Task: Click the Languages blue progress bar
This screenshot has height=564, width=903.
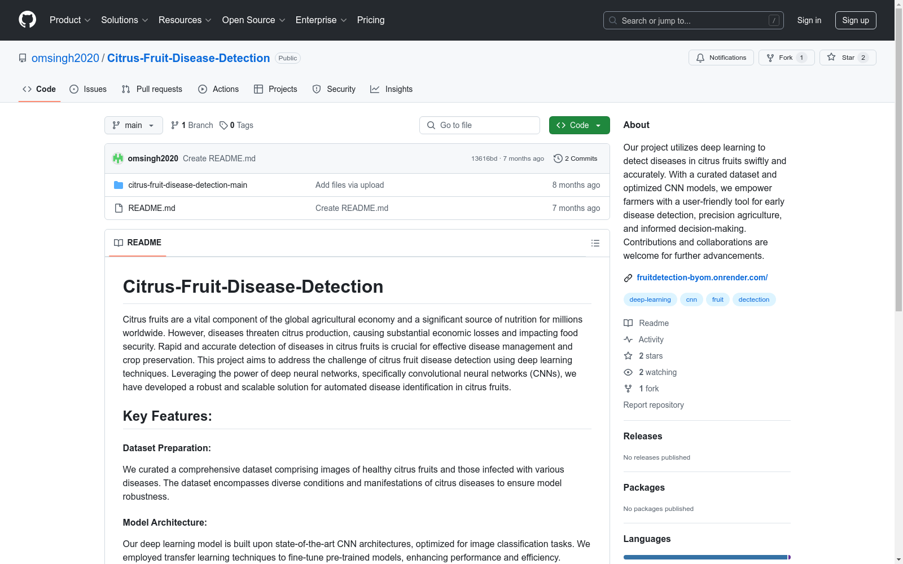Action: pyautogui.click(x=705, y=557)
